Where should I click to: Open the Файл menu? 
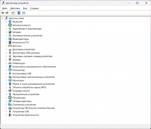coord(5,8)
